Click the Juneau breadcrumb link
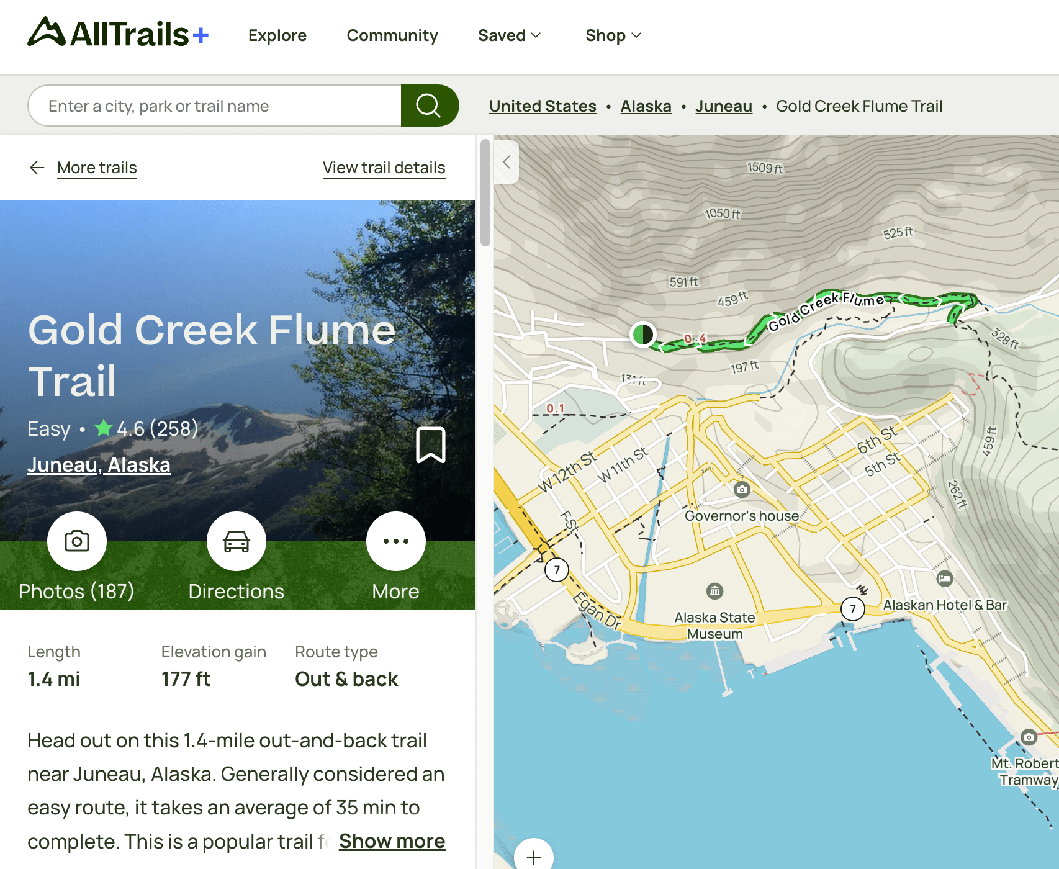The width and height of the screenshot is (1059, 869). (x=723, y=106)
